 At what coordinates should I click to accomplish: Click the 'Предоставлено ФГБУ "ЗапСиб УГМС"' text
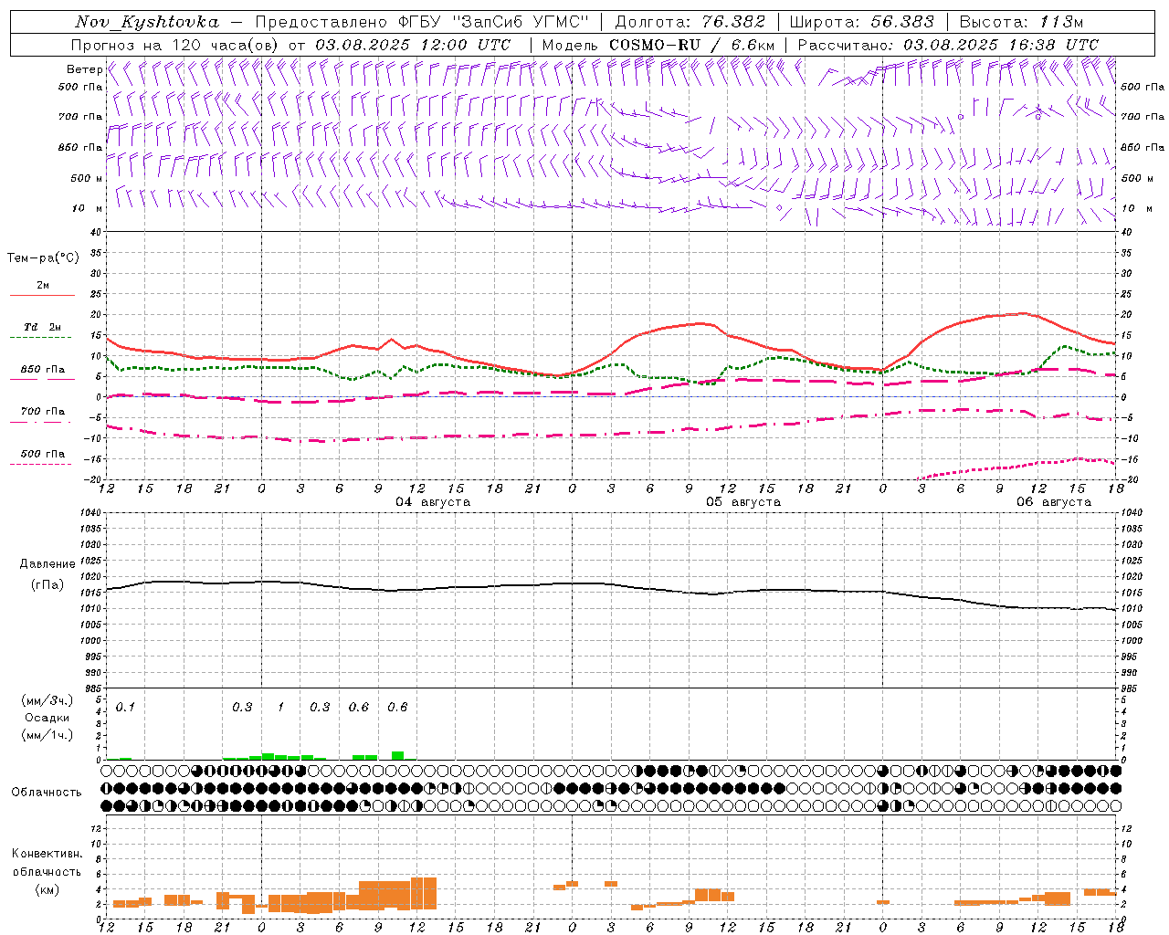tap(423, 22)
